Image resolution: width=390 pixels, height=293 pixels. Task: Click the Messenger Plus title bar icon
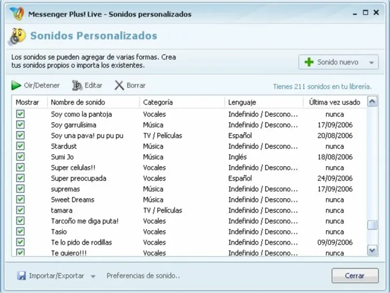17,14
